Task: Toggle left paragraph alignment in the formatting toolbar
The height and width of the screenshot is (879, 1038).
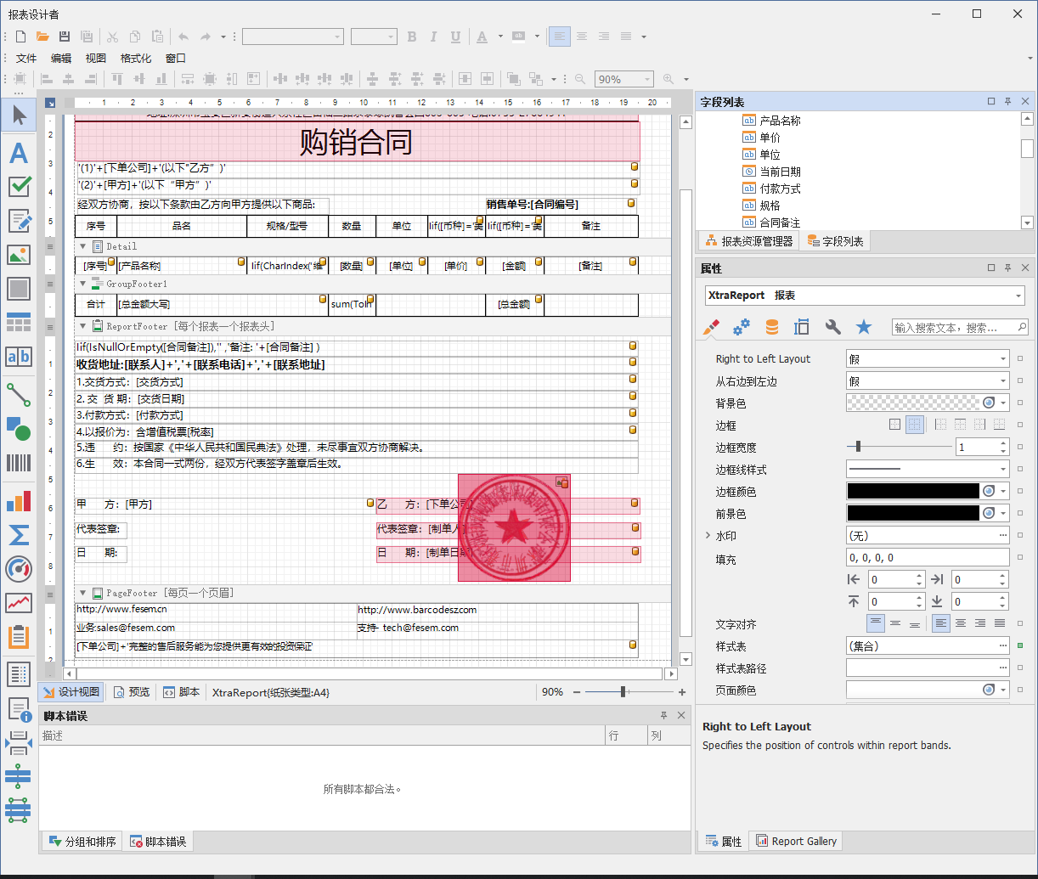Action: tap(559, 37)
